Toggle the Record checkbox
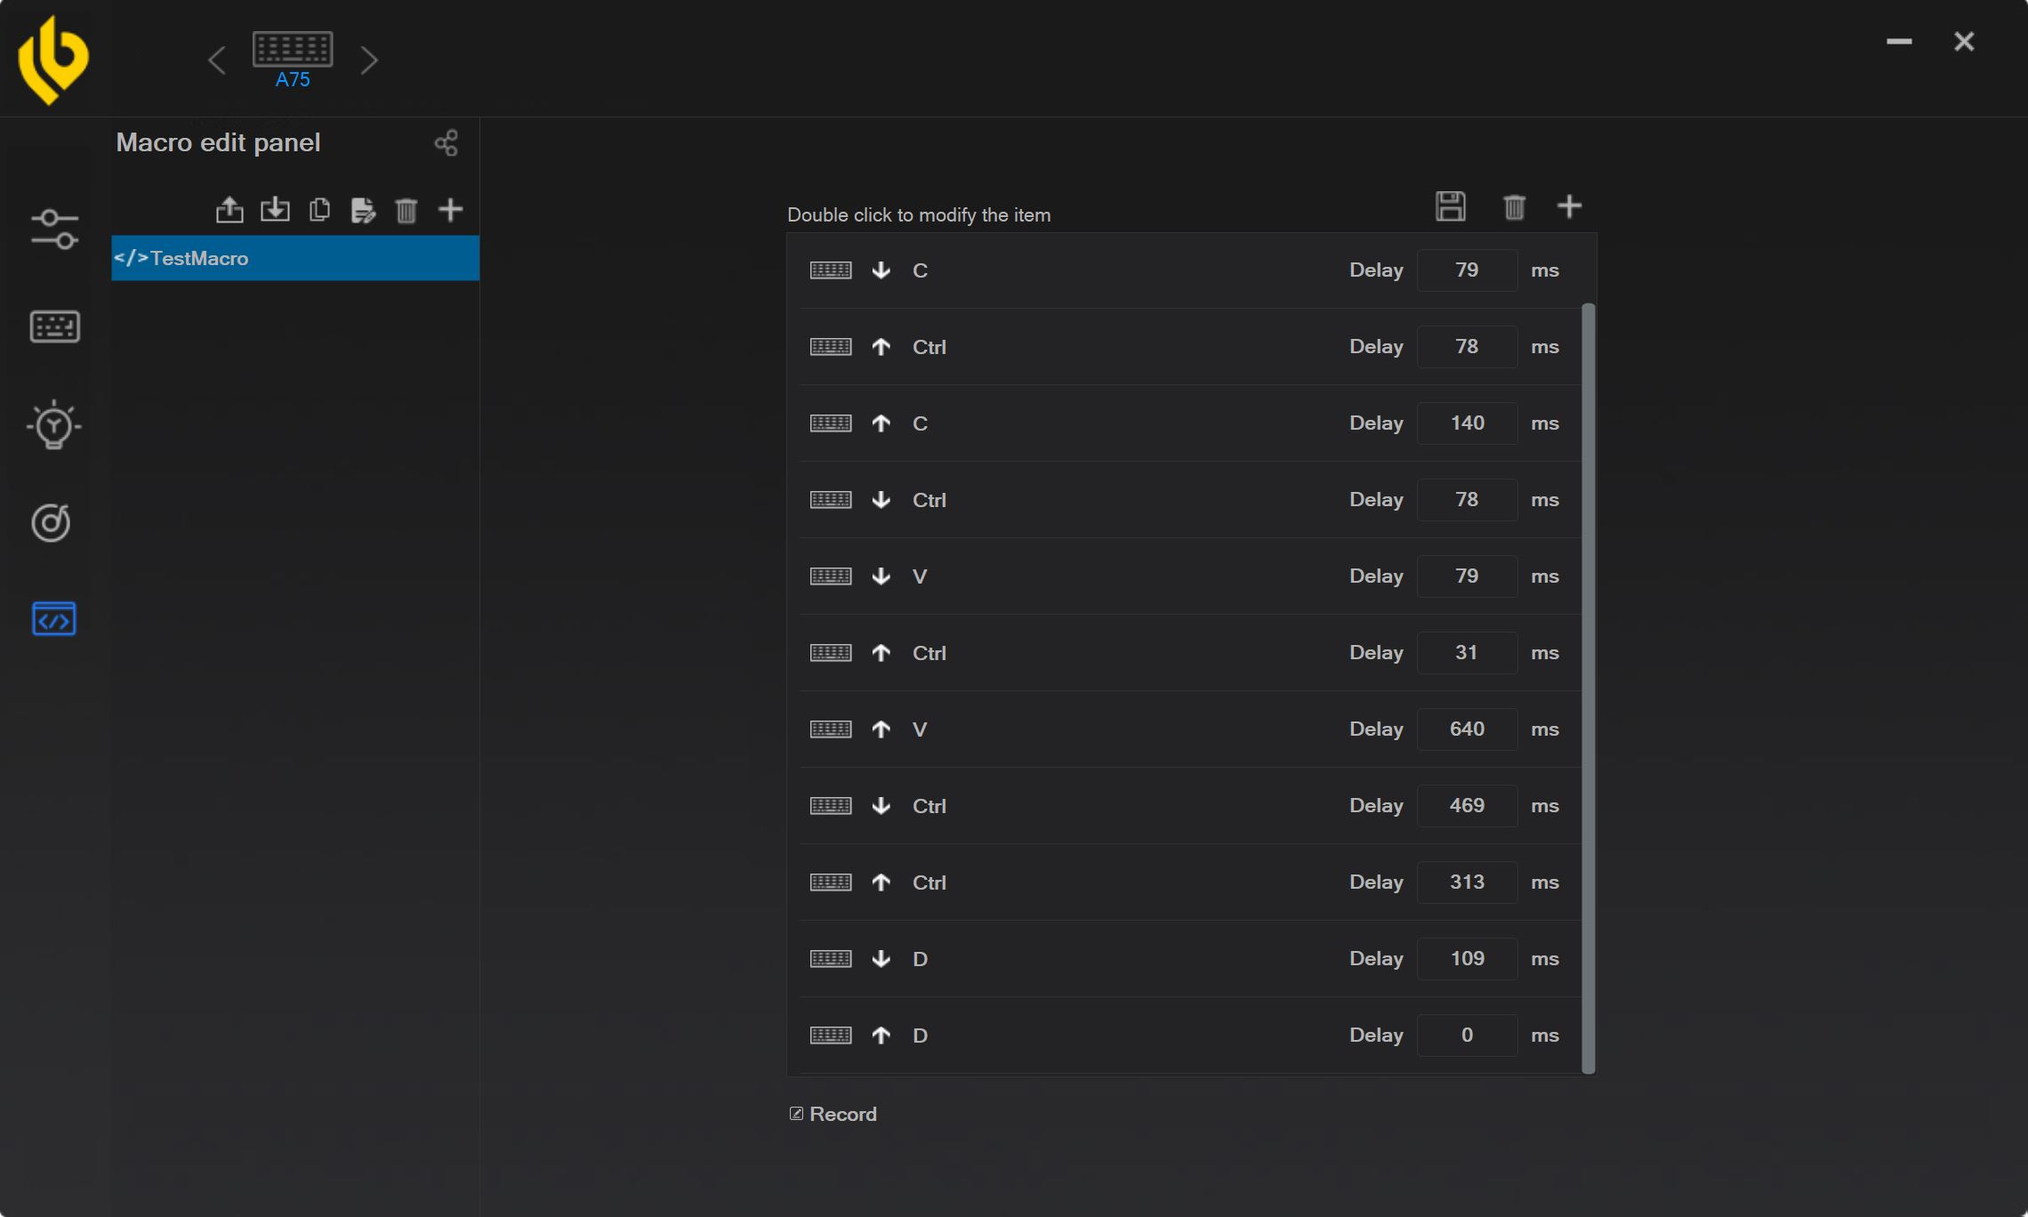The image size is (2028, 1217). (x=796, y=1114)
